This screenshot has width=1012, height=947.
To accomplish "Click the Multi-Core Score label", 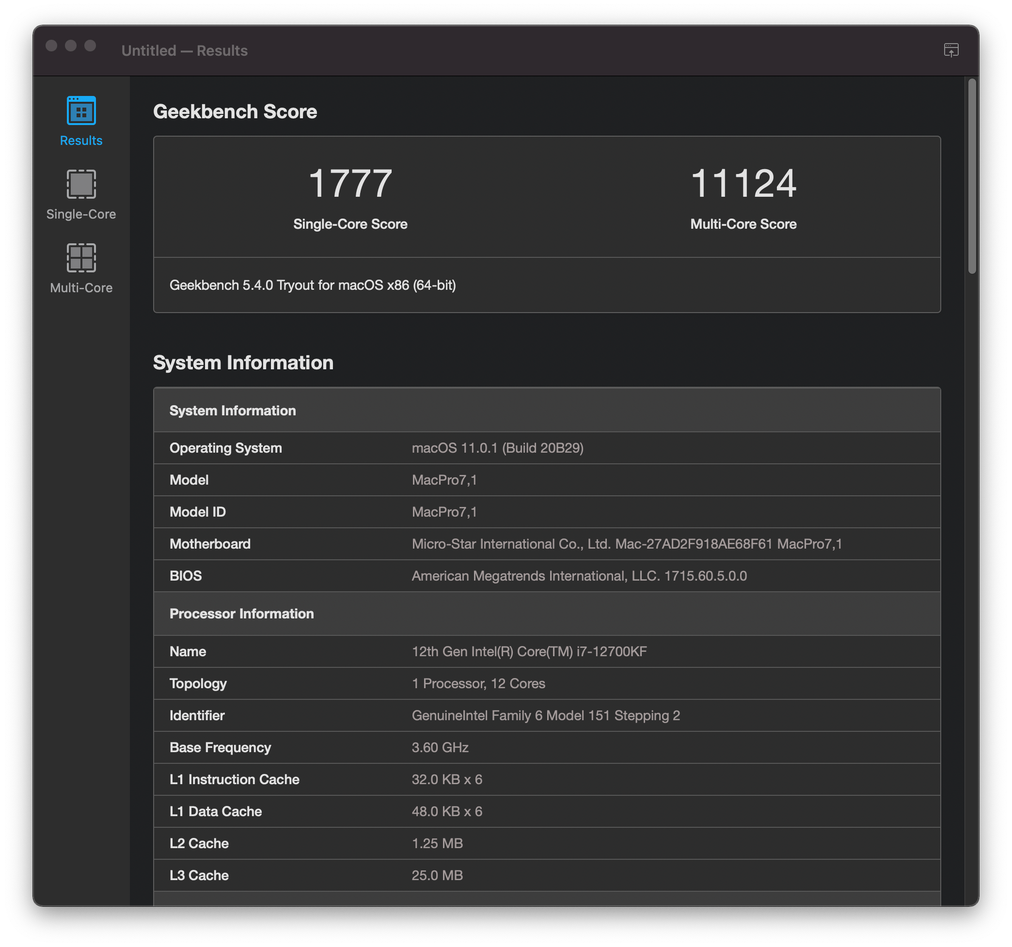I will (x=743, y=224).
